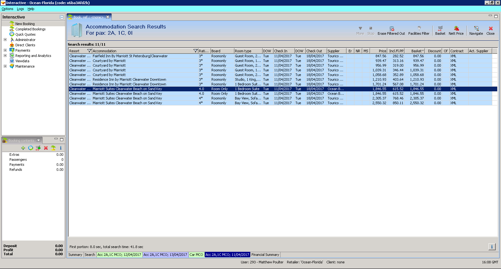Screen dimensions: 501x269
Task: Click the Administrator running man icon
Action: [x=12, y=39]
